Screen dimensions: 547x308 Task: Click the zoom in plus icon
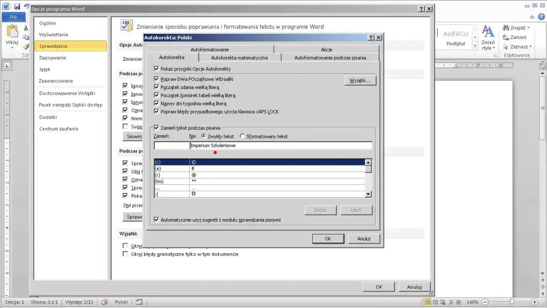click(535, 302)
